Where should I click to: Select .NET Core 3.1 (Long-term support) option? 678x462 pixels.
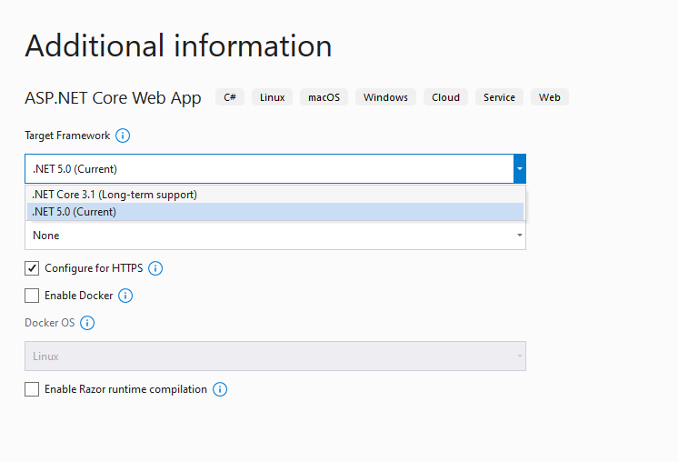point(275,195)
